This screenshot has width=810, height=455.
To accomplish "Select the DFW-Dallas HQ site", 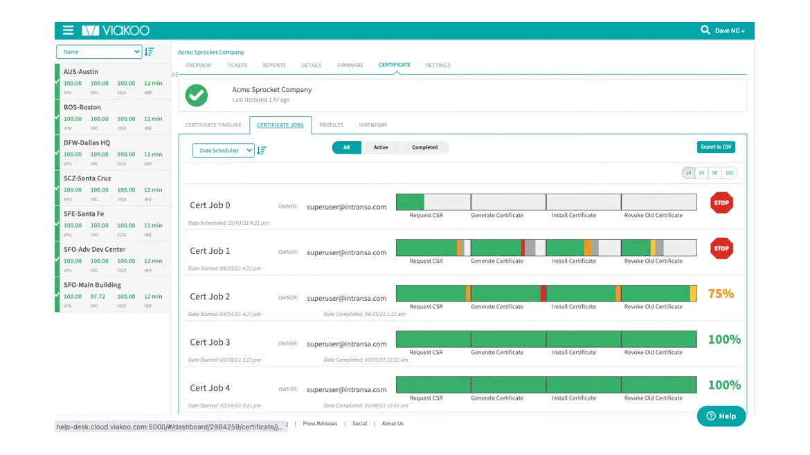I will pos(87,143).
